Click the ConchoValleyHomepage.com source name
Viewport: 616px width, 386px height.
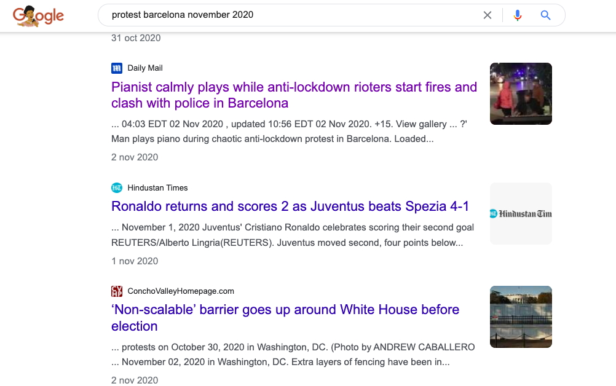[x=181, y=291]
